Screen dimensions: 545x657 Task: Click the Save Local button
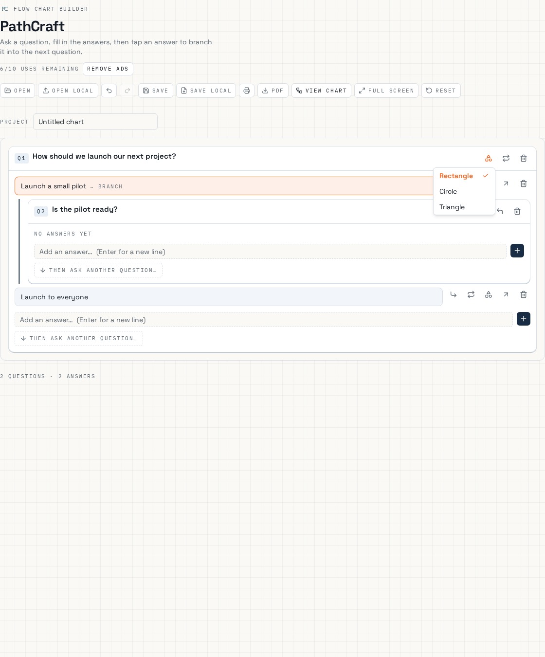[206, 91]
